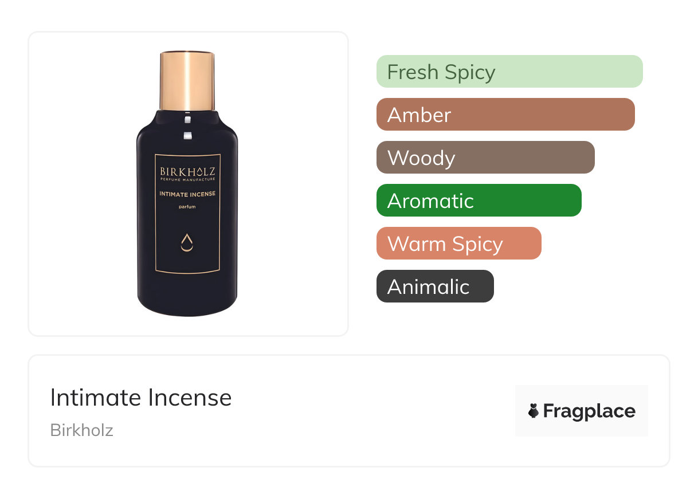Select the Fresh Spicy accord bar

coord(509,72)
